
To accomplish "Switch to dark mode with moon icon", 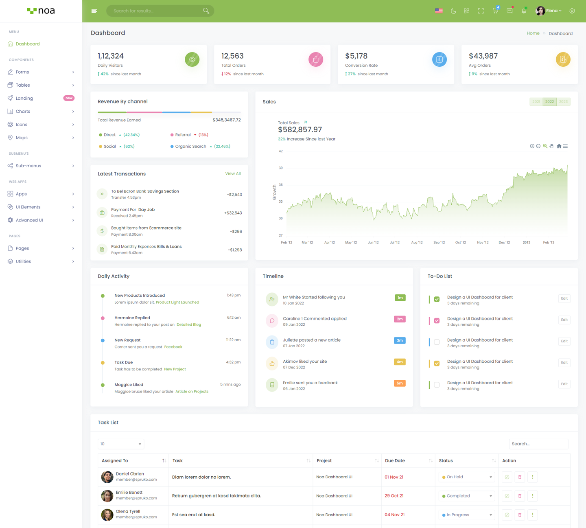I will tap(453, 11).
